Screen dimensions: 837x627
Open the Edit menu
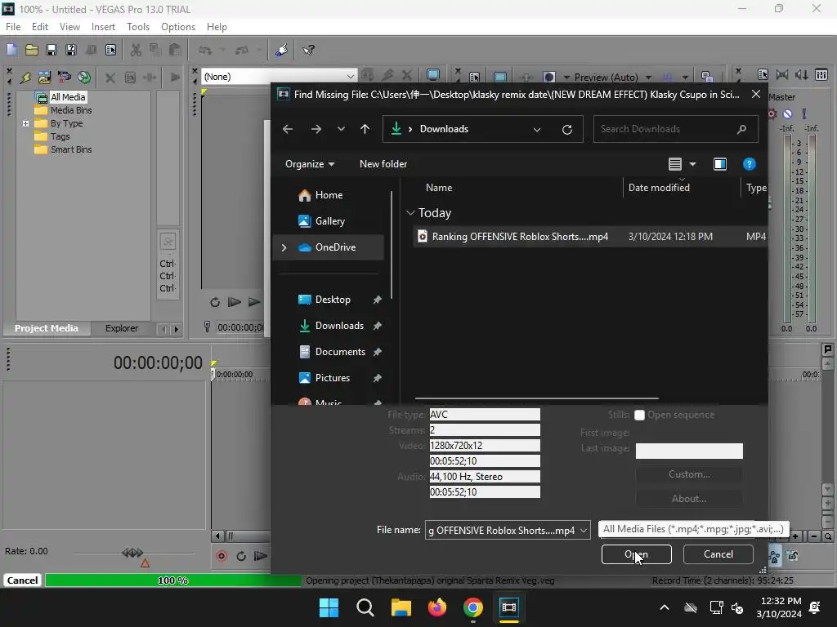tap(39, 27)
